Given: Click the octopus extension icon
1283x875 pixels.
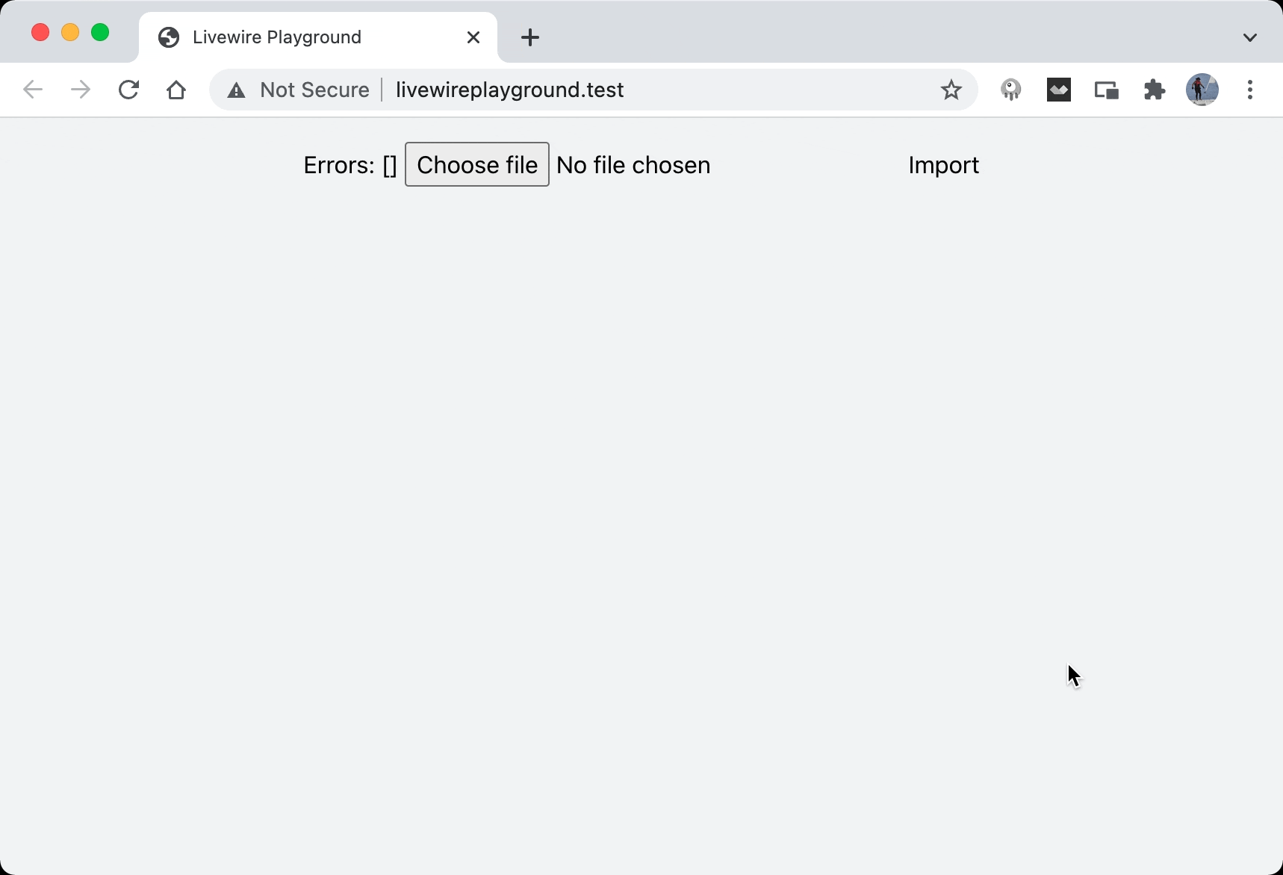Looking at the screenshot, I should (x=1011, y=90).
